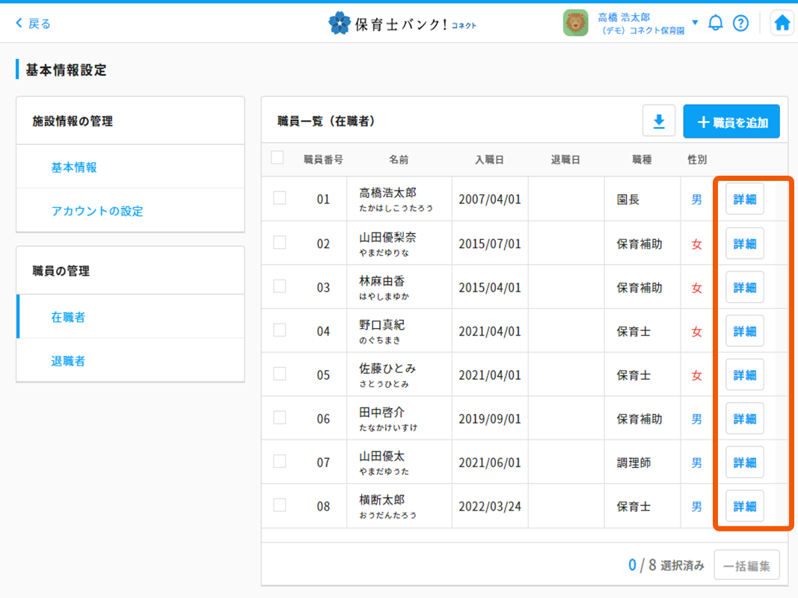This screenshot has height=598, width=798.
Task: Go back using 戻る arrow
Action: (34, 23)
